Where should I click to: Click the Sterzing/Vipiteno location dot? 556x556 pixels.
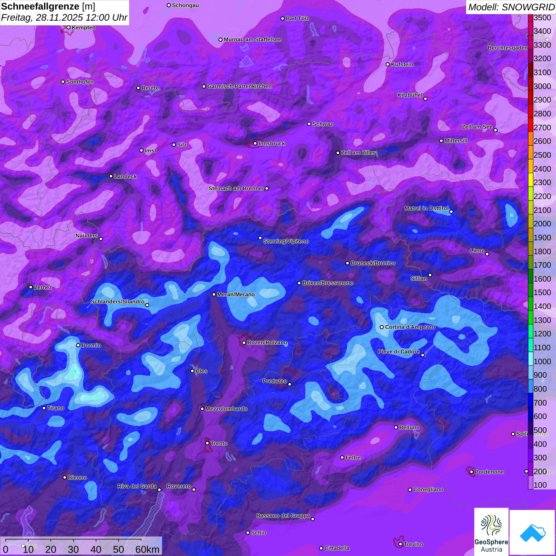[x=261, y=238]
